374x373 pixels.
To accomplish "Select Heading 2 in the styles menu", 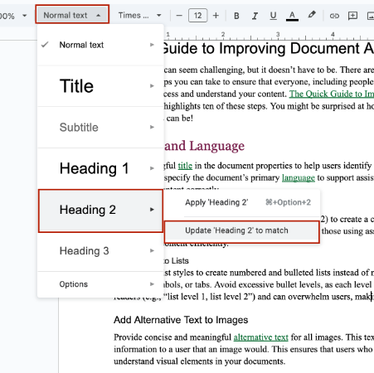I will click(100, 210).
